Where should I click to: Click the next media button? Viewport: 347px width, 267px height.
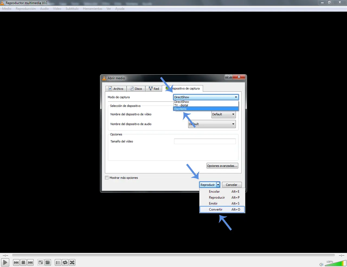[x=30, y=262]
